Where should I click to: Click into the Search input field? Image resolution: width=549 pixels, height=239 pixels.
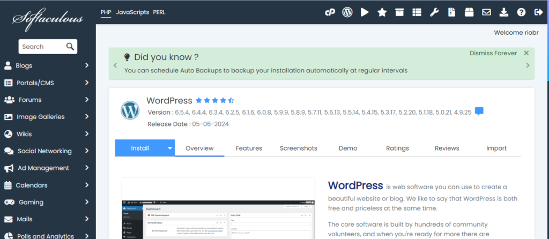(x=42, y=47)
